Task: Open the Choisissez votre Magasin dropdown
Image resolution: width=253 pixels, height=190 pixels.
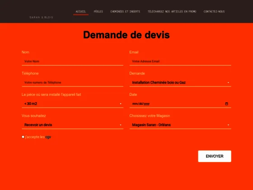Action: [180, 125]
